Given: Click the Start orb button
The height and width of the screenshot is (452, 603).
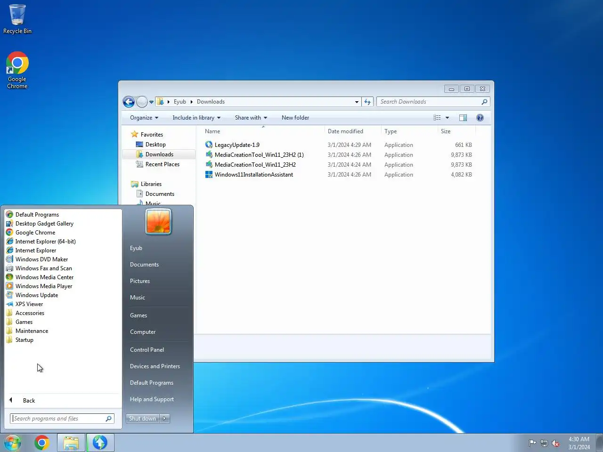Looking at the screenshot, I should click(13, 443).
